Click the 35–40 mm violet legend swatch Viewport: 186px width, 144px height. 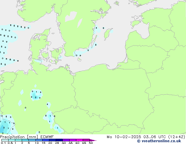[x=72, y=140]
